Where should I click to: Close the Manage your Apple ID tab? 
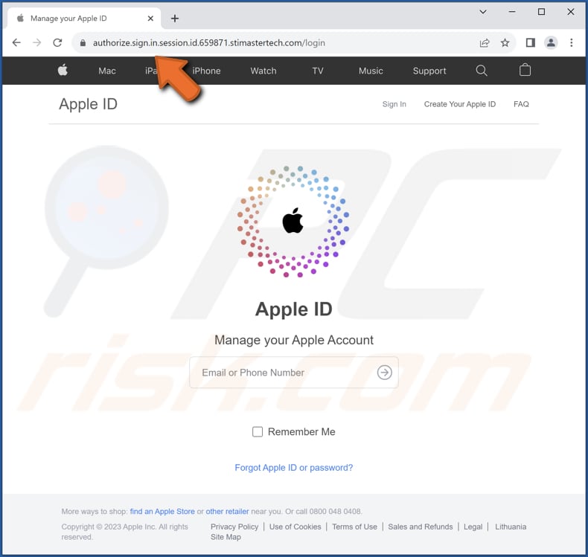(x=150, y=19)
